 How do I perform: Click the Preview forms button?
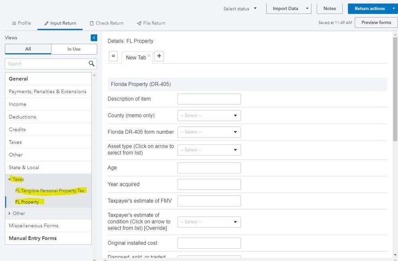pyautogui.click(x=376, y=23)
